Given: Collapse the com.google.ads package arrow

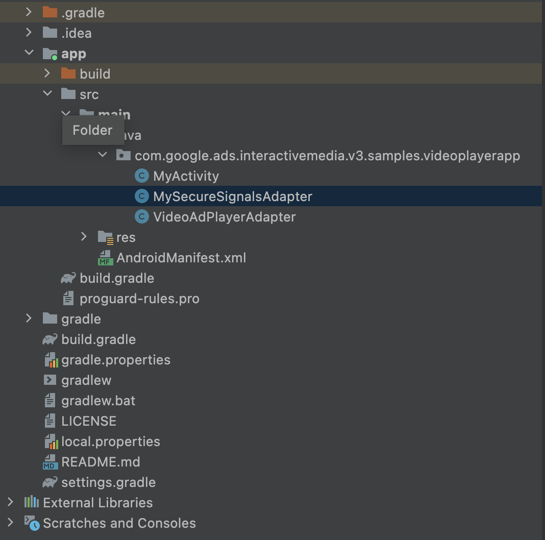Looking at the screenshot, I should click(x=103, y=155).
